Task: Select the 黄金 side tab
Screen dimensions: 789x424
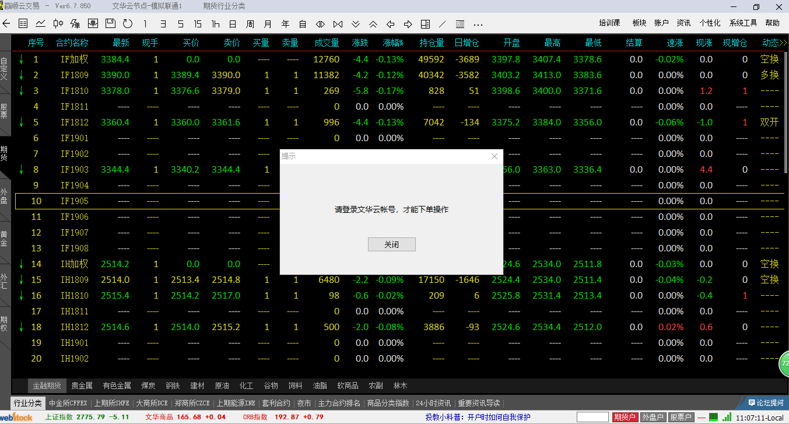Action: click(5, 239)
